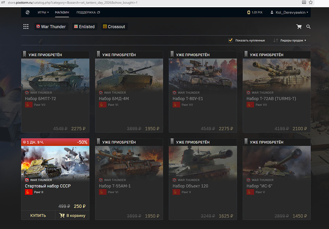Click the Набор Объект 120 tank thumbnail
The width and height of the screenshot is (329, 229).
203,162
